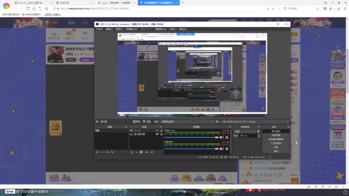Pop out the Sources dock via its header icon
The image size is (349, 196).
pos(161,127)
